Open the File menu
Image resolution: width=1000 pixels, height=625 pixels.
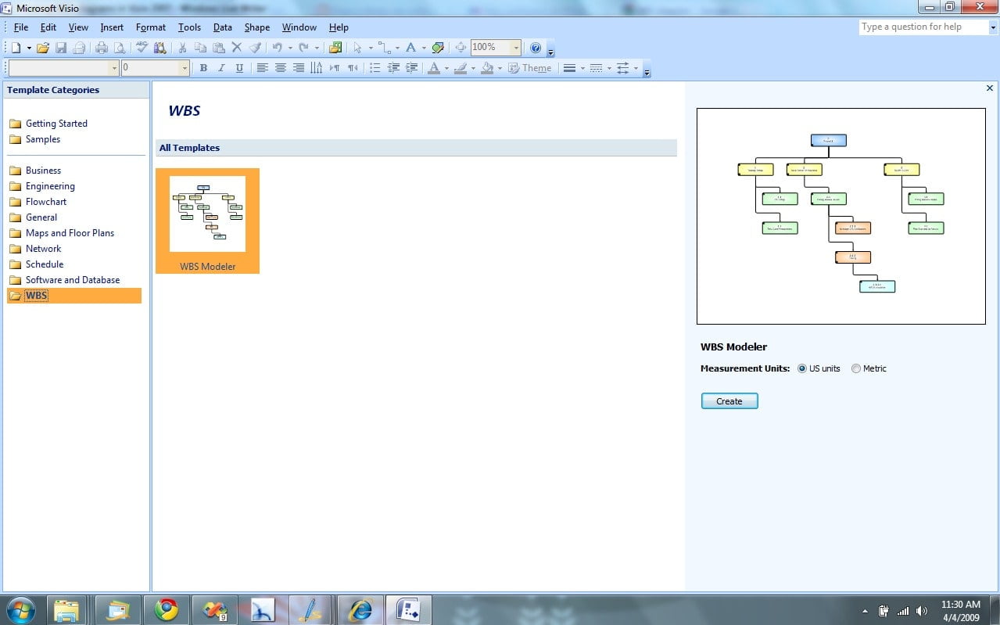[21, 27]
